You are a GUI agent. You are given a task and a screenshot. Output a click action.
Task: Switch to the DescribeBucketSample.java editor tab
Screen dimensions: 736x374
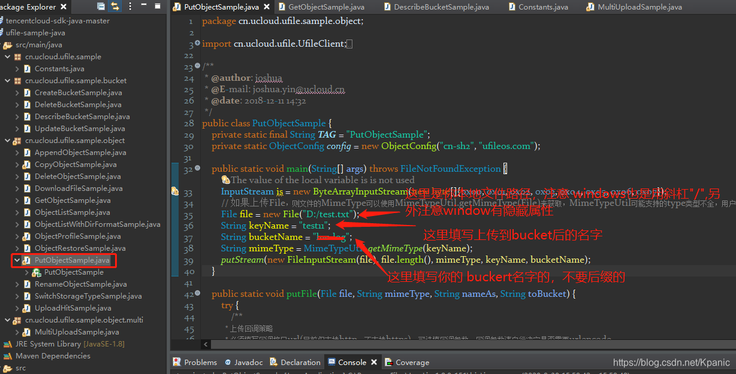[441, 7]
